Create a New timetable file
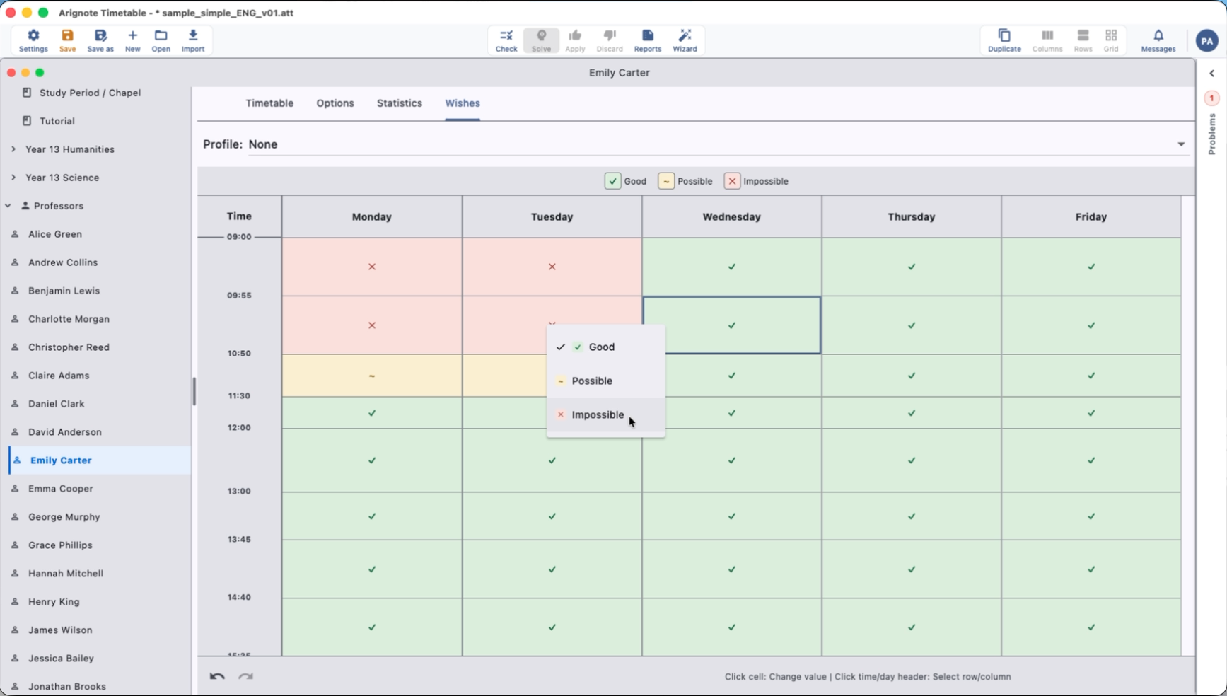This screenshot has height=696, width=1227. [132, 41]
